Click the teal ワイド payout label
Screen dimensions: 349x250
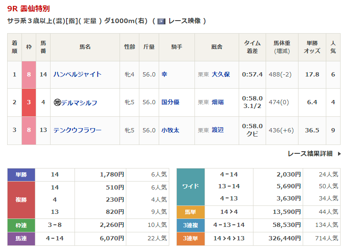(190, 187)
